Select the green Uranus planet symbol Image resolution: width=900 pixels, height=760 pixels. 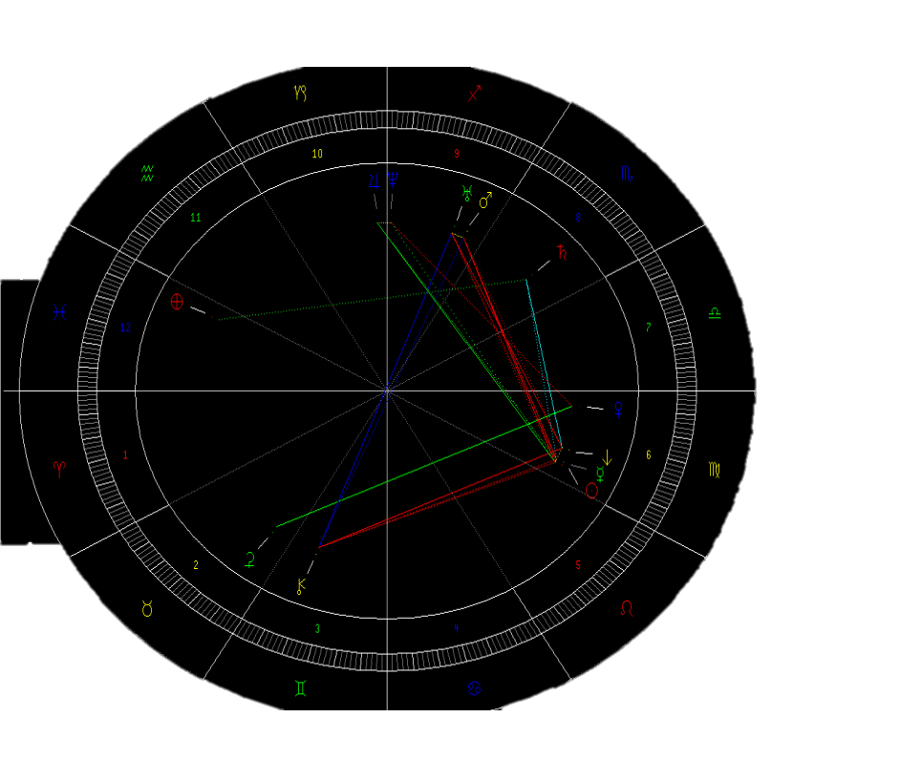pos(468,194)
